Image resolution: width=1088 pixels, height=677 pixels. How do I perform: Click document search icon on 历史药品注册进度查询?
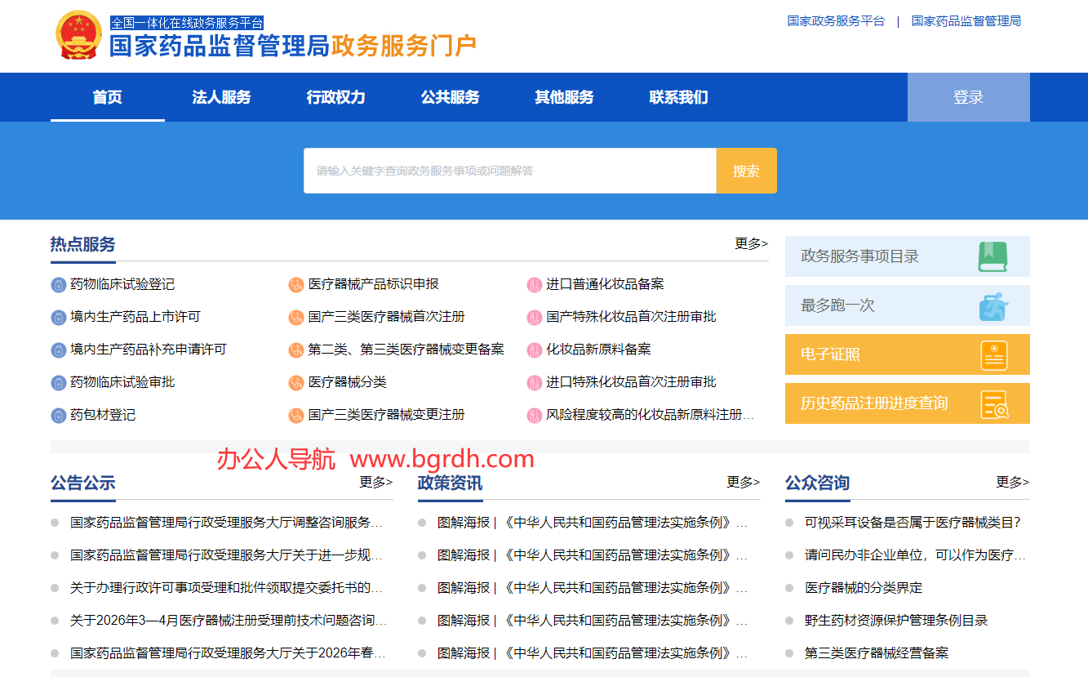click(x=995, y=404)
